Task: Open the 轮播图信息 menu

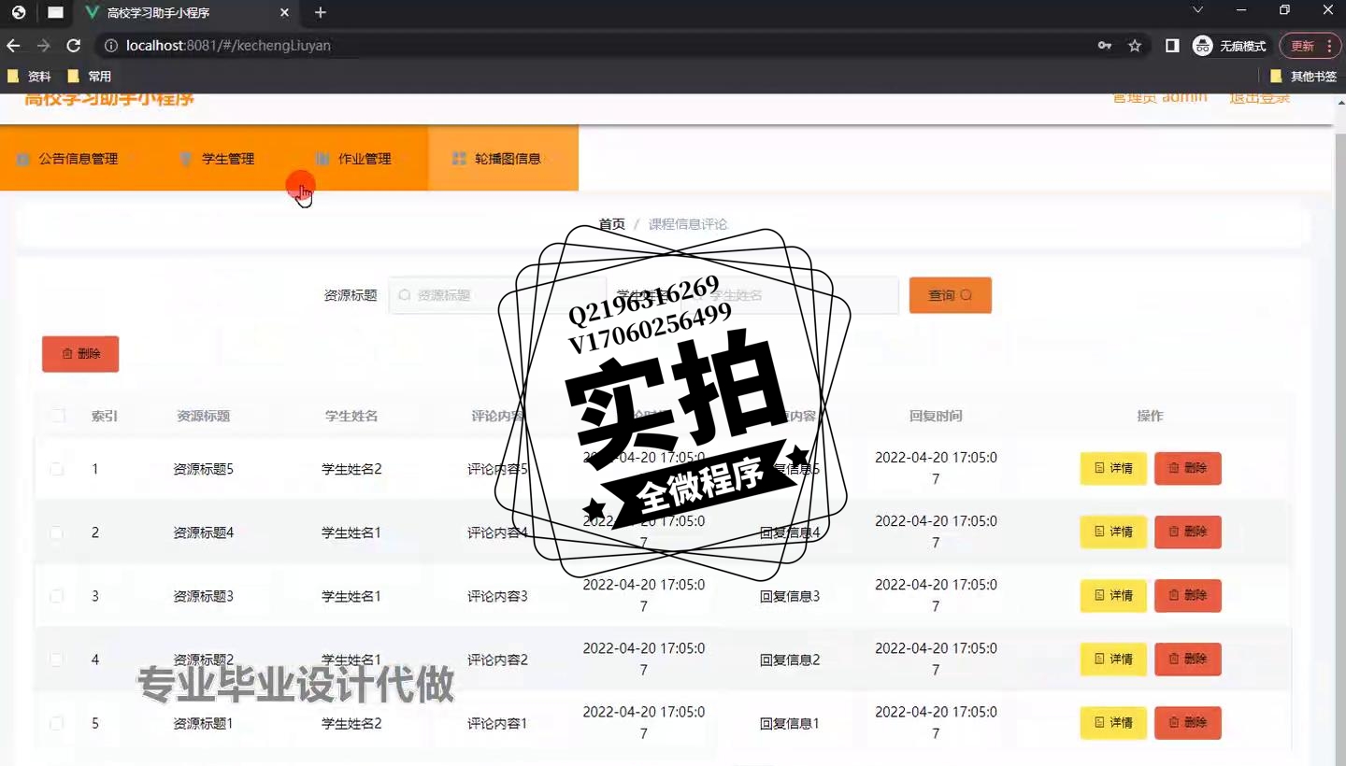Action: click(503, 159)
